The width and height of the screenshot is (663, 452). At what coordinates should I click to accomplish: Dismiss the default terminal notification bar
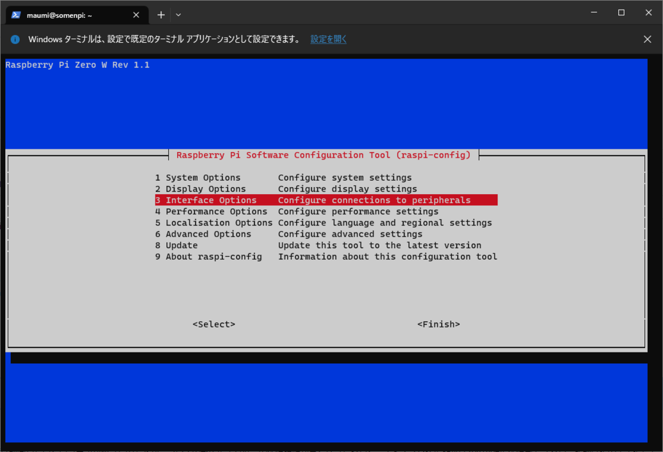648,39
